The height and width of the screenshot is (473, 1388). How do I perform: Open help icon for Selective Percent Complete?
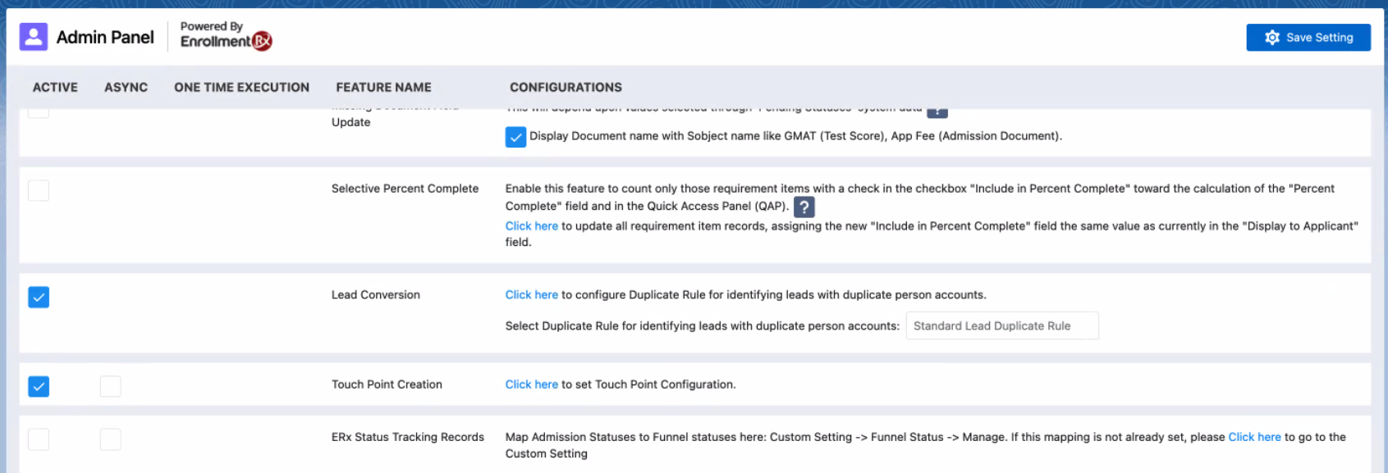pyautogui.click(x=804, y=207)
